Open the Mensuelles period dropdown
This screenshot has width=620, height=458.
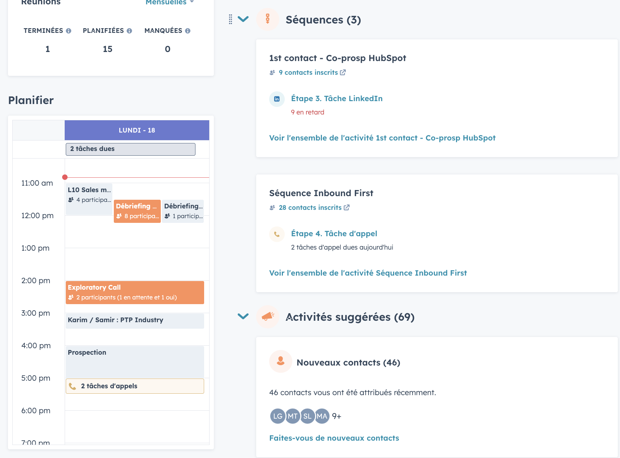tap(169, 2)
